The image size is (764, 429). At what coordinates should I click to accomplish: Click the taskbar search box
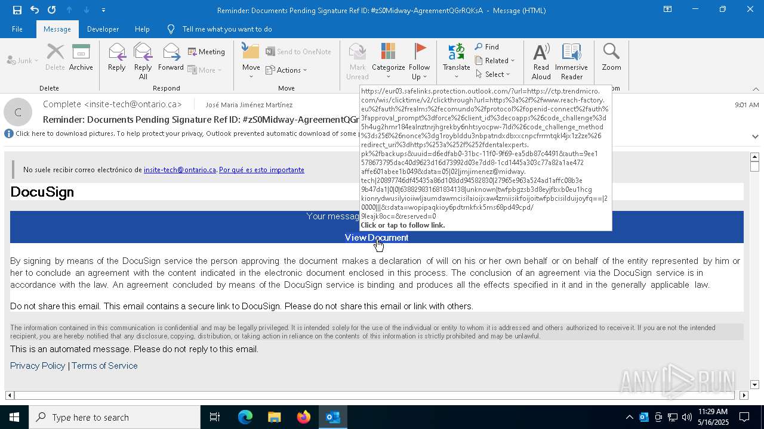(115, 417)
